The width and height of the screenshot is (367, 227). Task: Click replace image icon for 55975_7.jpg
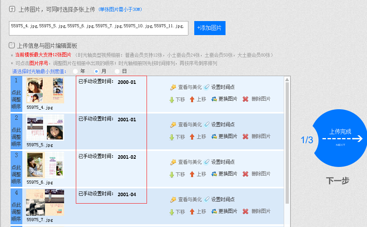click(x=214, y=211)
